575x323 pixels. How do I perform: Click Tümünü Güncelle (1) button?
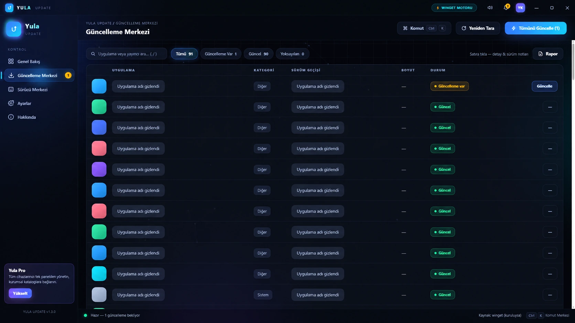[535, 28]
